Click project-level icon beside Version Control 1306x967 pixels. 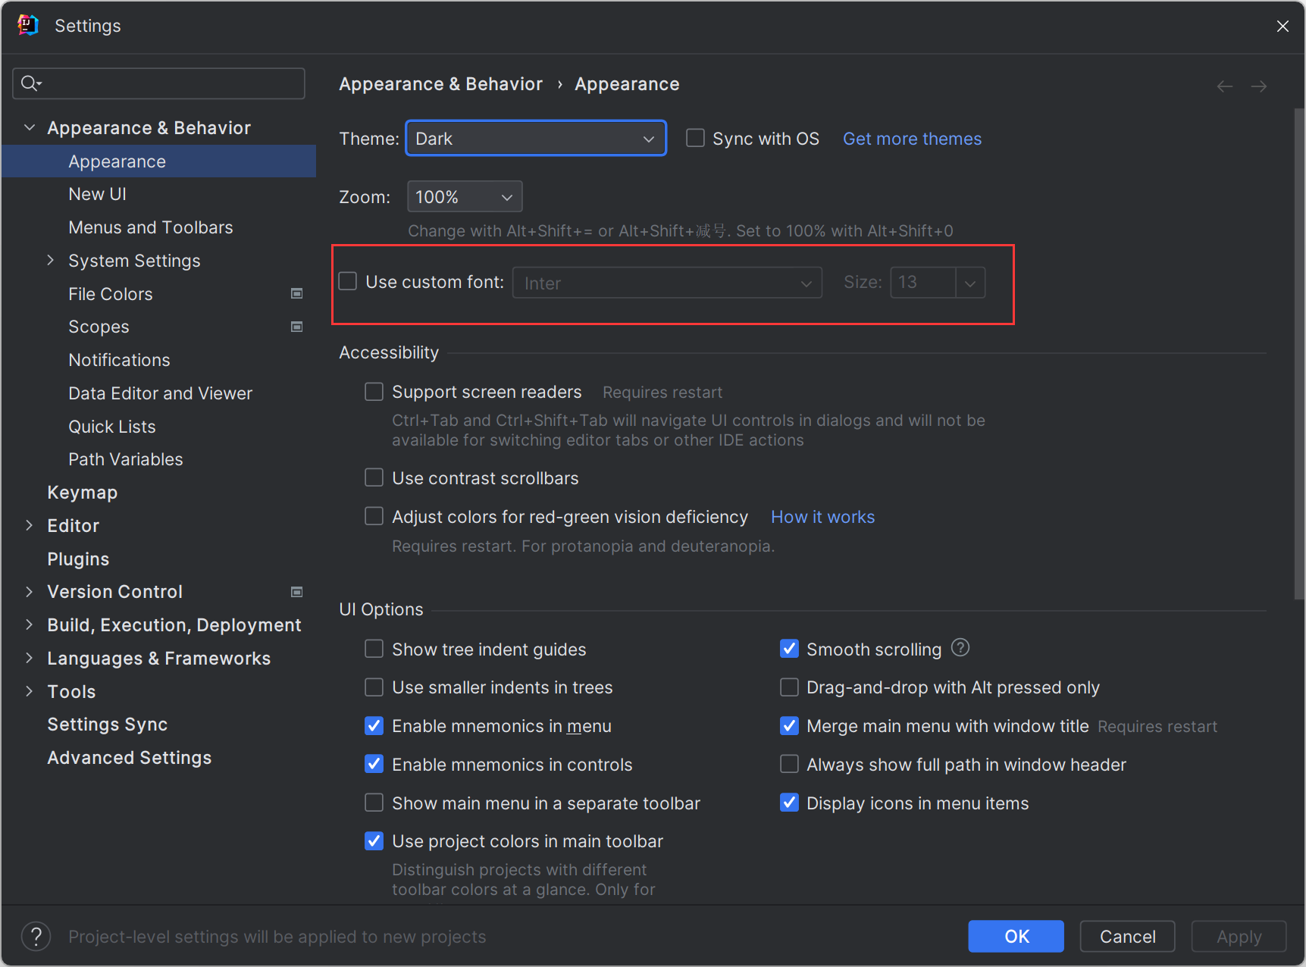(x=297, y=592)
